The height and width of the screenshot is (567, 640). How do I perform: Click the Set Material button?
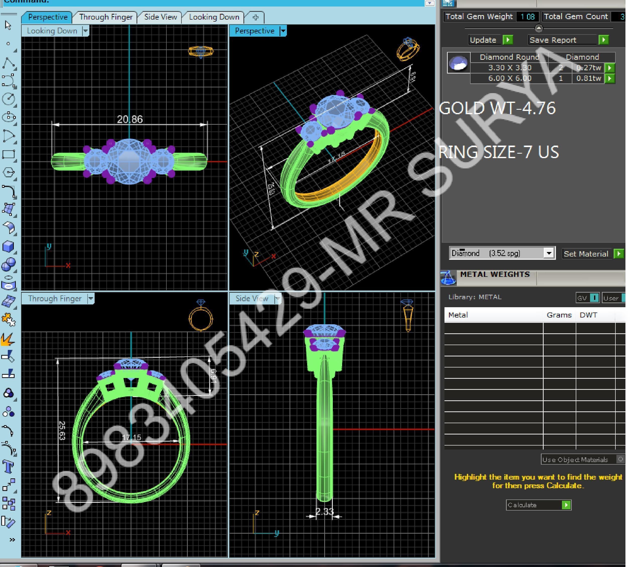(593, 254)
